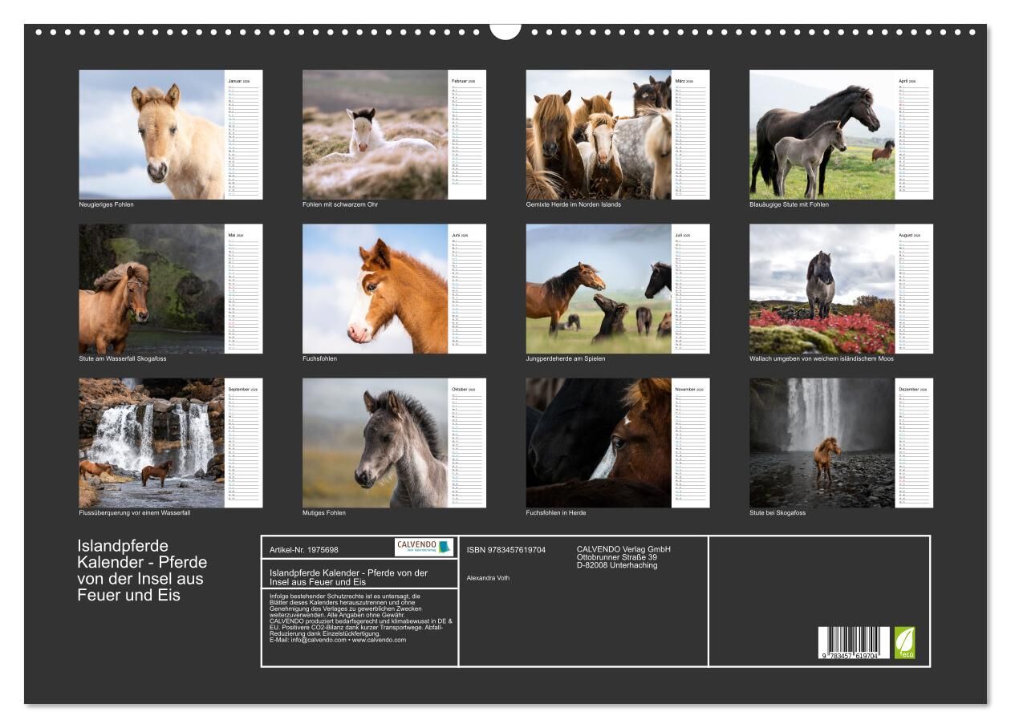Open the Mai Skogafoss mare photo
Screen dimensions: 1011x728
coord(152,289)
